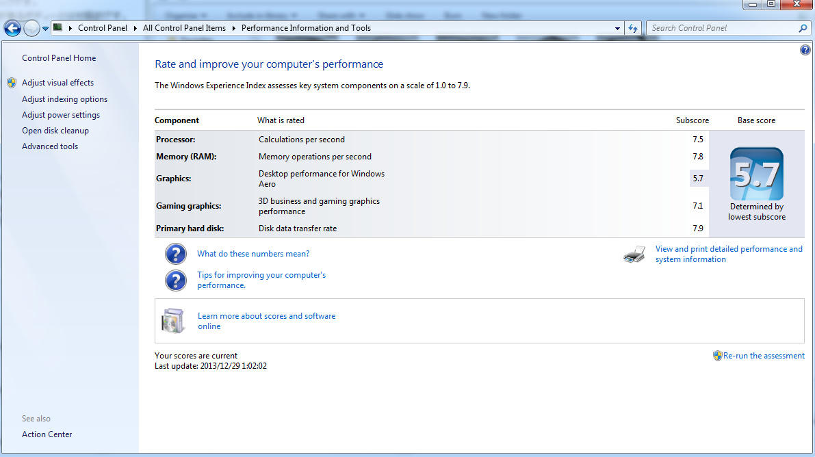The width and height of the screenshot is (815, 457).
Task: Expand the address bar previous locations dropdown
Action: tap(618, 29)
